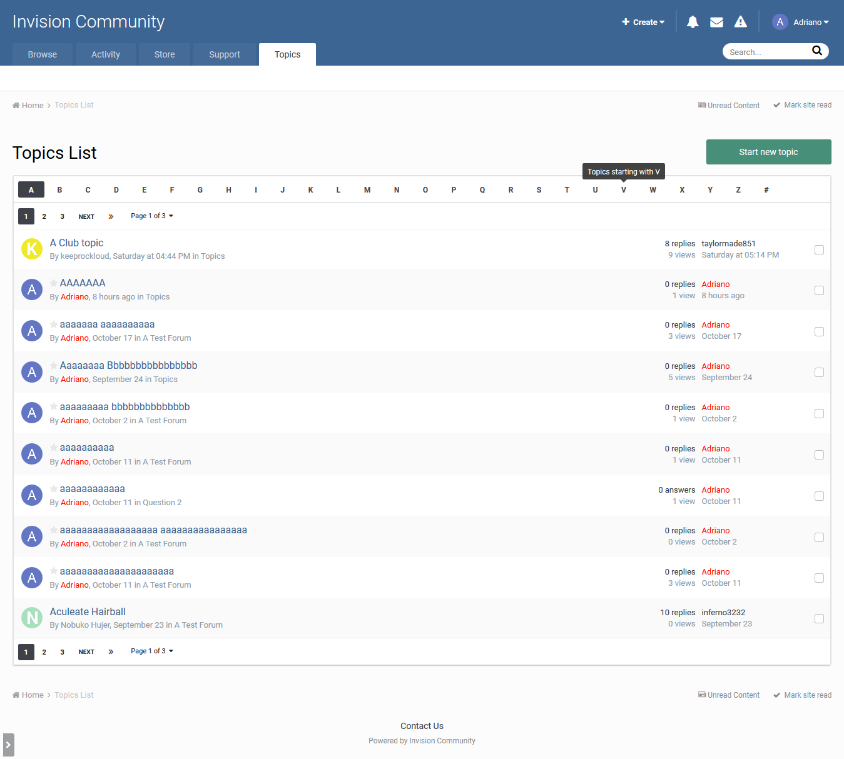Check the aaaaaaaaaa topic checkbox

819,455
